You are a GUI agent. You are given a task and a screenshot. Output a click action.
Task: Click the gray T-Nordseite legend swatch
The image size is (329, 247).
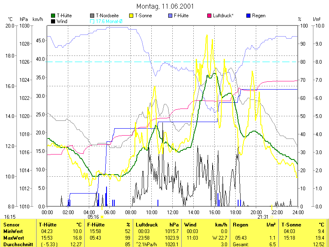(x=92, y=16)
